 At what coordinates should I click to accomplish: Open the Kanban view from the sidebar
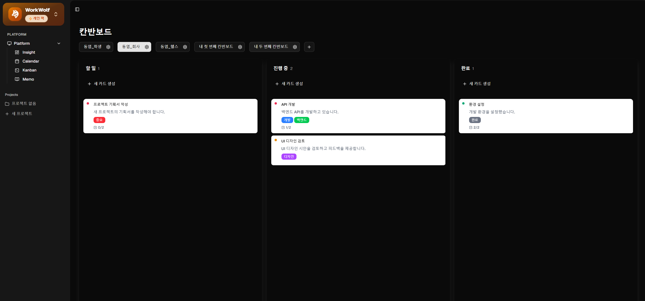(x=29, y=70)
